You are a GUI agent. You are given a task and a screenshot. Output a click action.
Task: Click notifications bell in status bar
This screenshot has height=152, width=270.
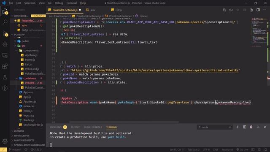(265, 149)
